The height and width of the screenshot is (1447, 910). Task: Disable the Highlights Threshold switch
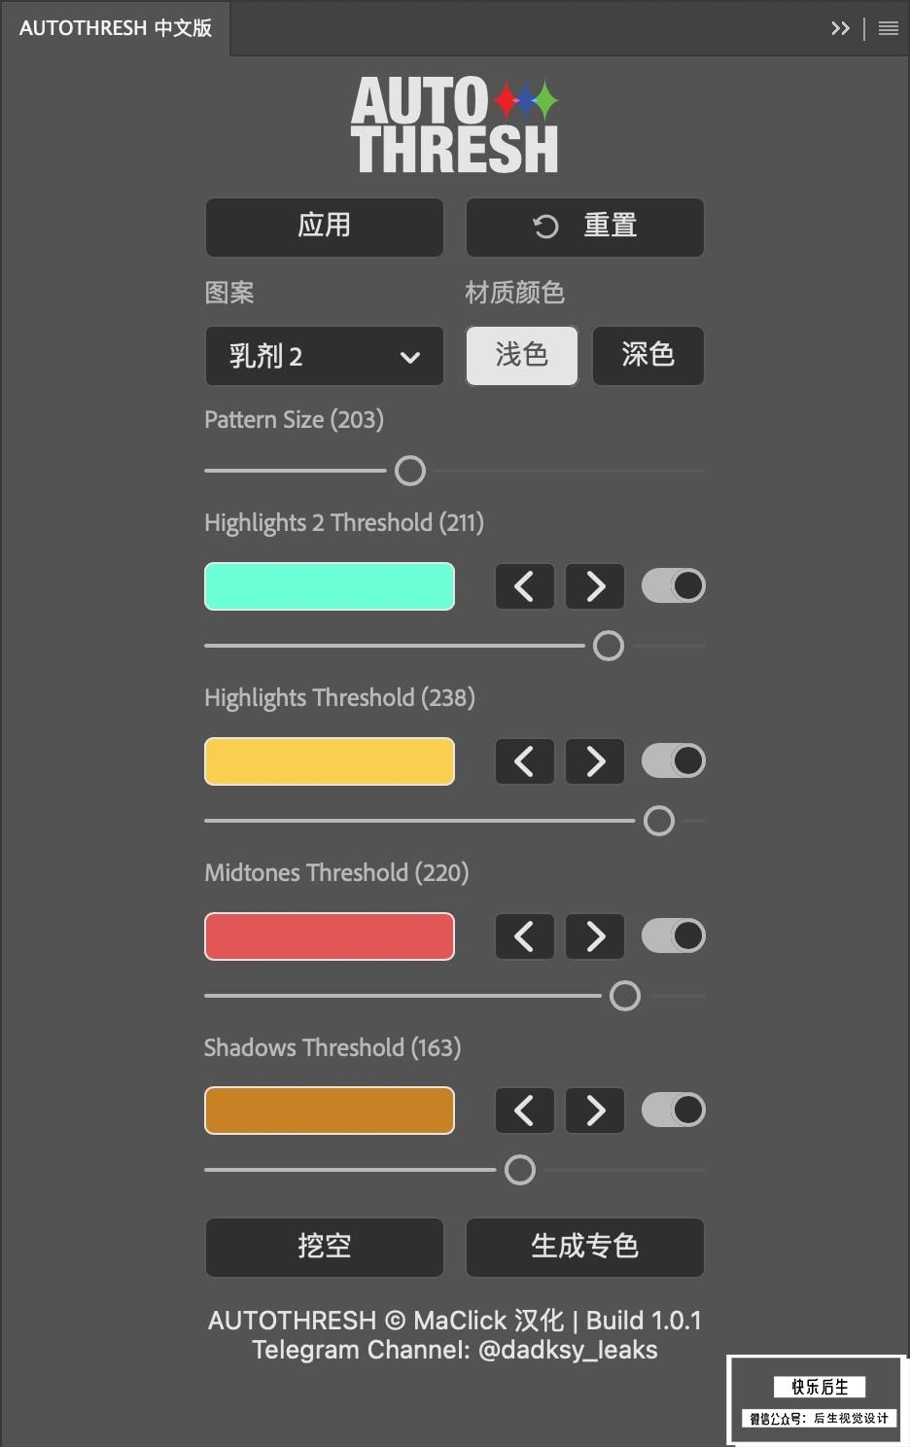(x=674, y=760)
